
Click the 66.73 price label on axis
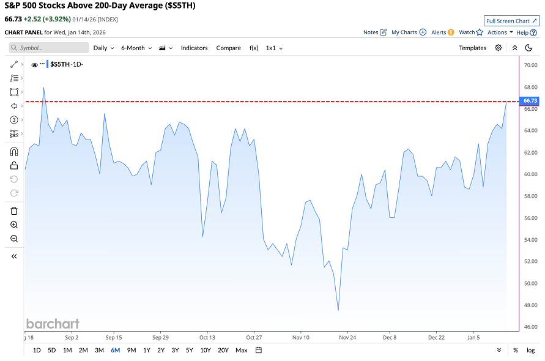529,101
